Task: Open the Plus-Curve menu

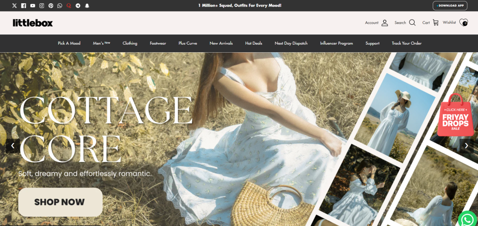Action: click(x=188, y=43)
